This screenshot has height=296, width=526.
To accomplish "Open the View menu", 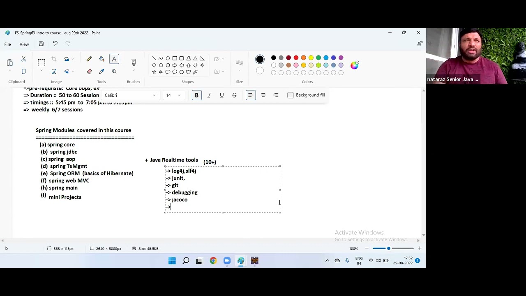I will (24, 44).
